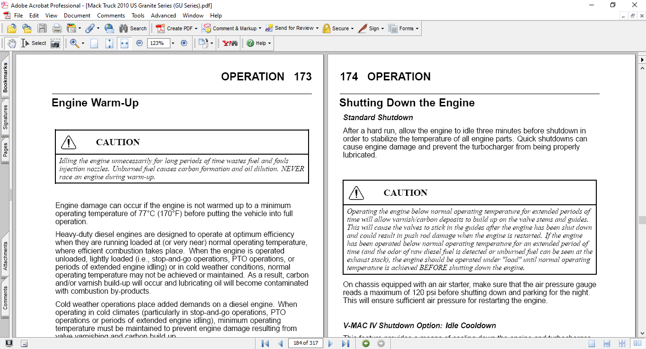Click the zoom out minus button

[x=139, y=43]
